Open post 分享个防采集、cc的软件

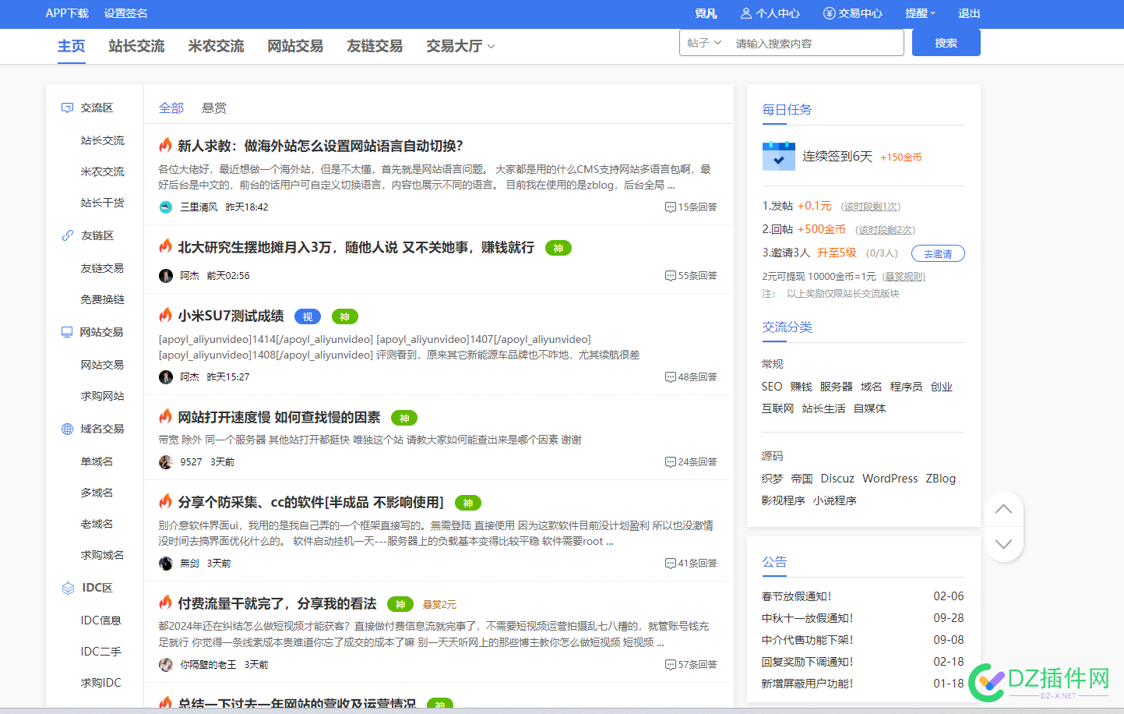311,503
